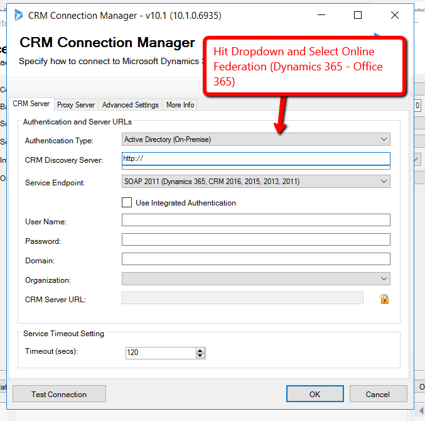This screenshot has width=425, height=421.
Task: Open the Advanced Settings tab
Action: click(131, 105)
